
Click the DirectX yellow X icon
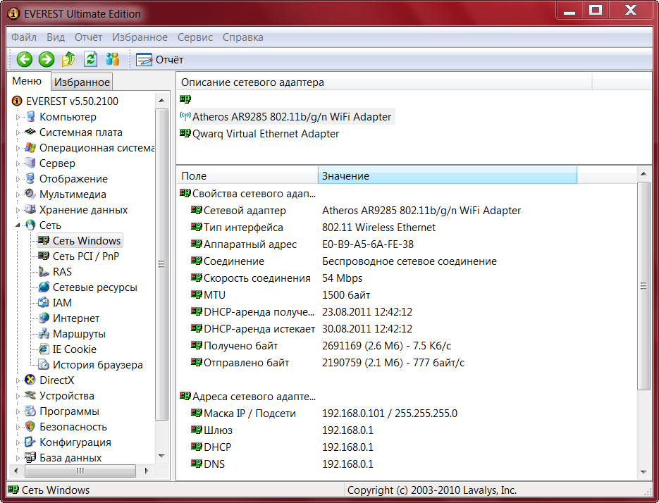click(30, 380)
